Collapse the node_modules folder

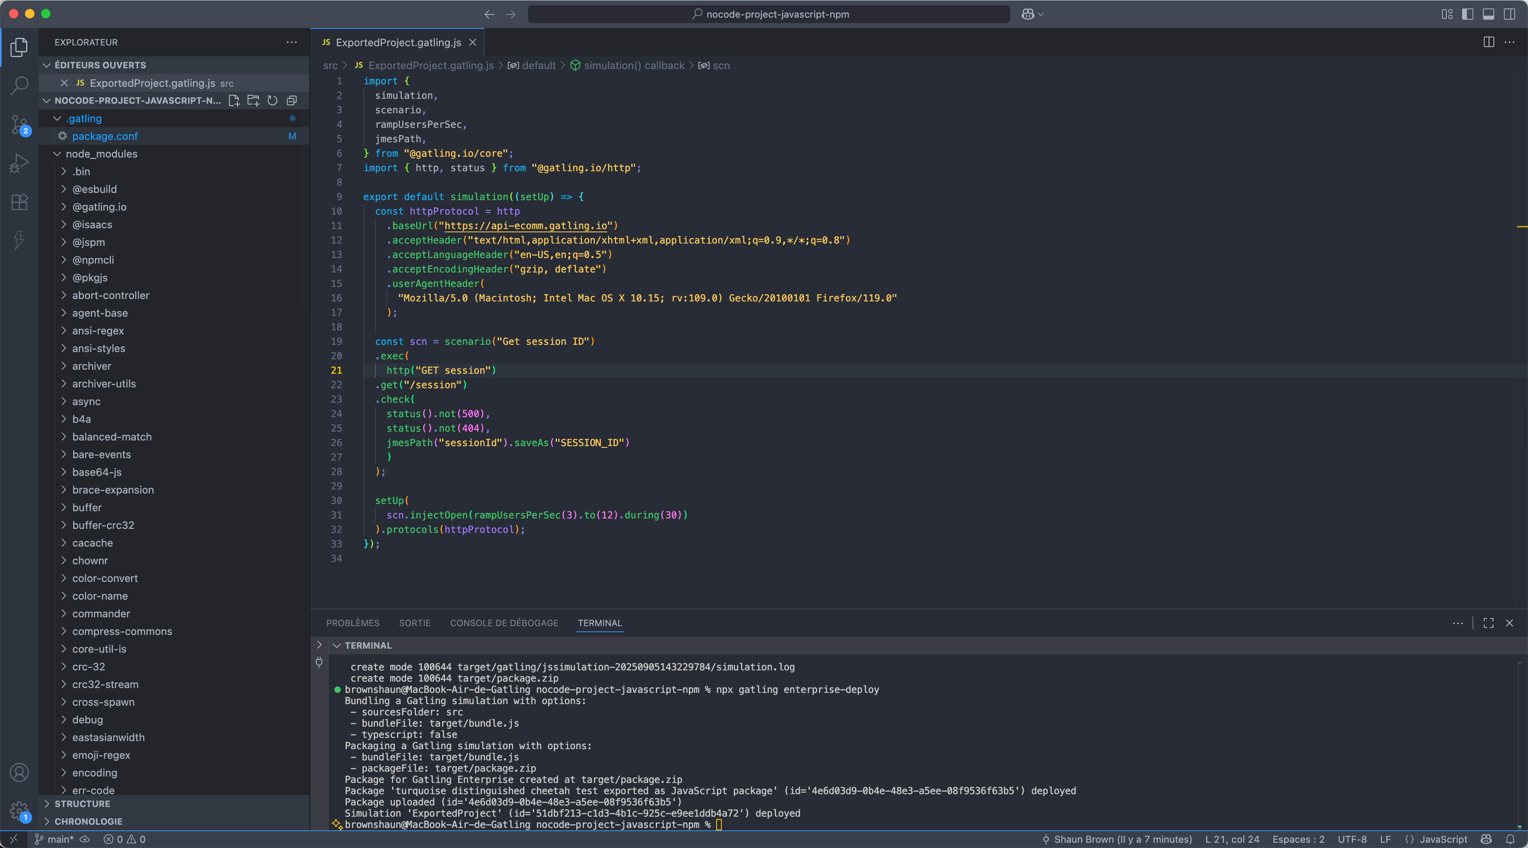coord(174,154)
